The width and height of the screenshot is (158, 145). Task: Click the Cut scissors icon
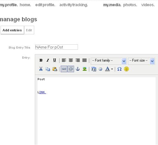[x=41, y=69]
